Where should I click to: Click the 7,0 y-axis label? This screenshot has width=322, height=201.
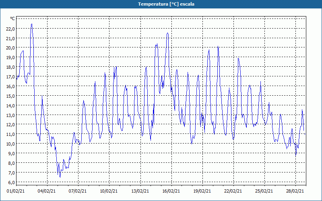coord(12,173)
